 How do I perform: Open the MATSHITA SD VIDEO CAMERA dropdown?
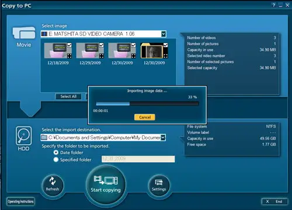pos(164,34)
